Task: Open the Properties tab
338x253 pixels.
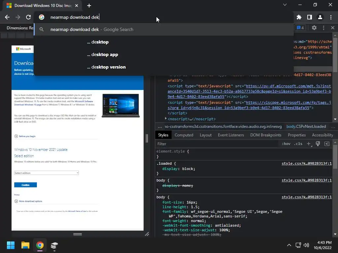Action: pos(297,135)
